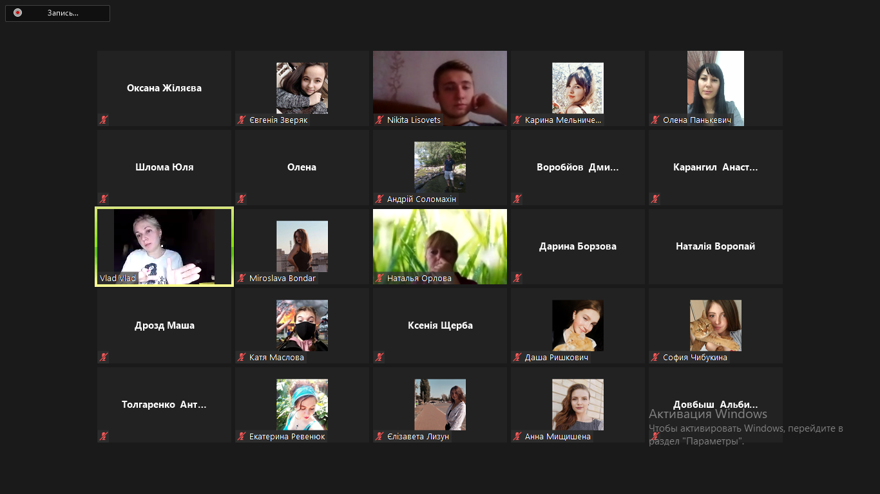
Task: Click the name Довбыш Альби…
Action: (716, 405)
